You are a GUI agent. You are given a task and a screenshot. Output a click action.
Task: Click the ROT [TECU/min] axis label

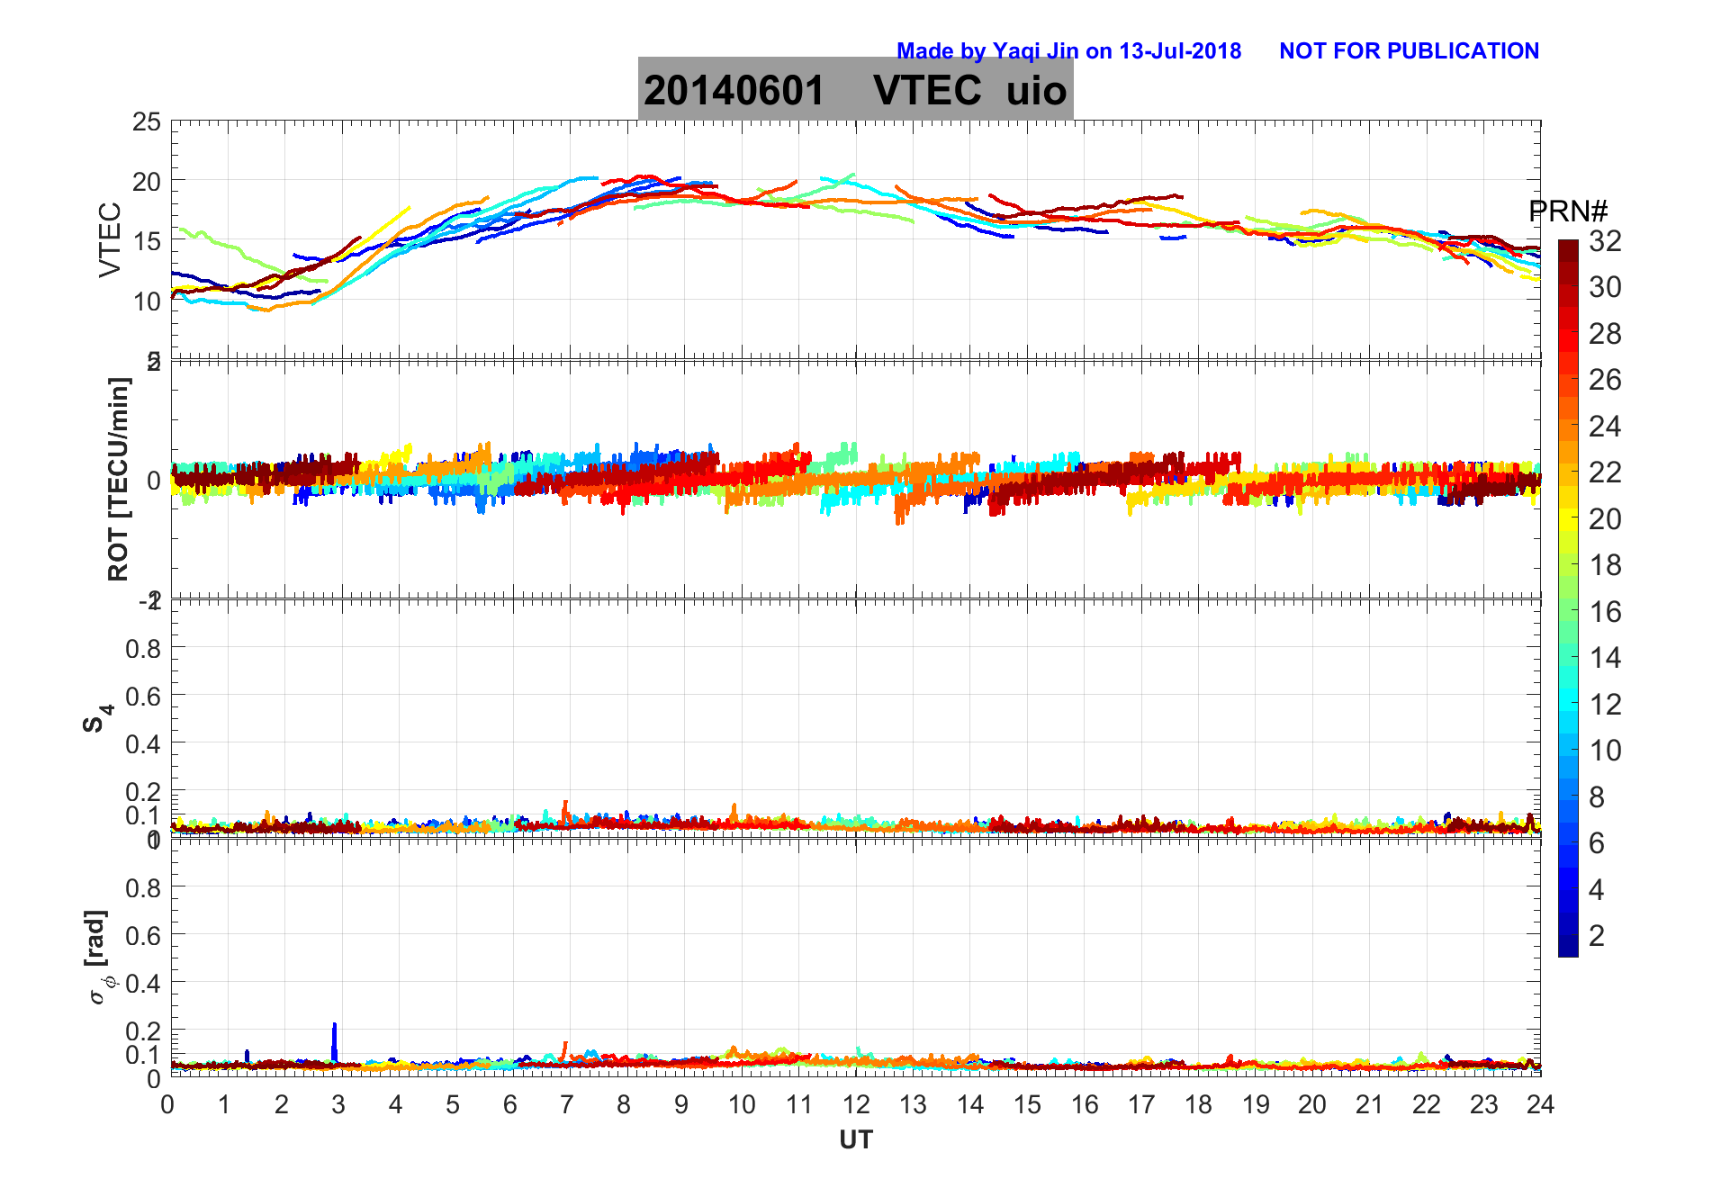[x=118, y=480]
